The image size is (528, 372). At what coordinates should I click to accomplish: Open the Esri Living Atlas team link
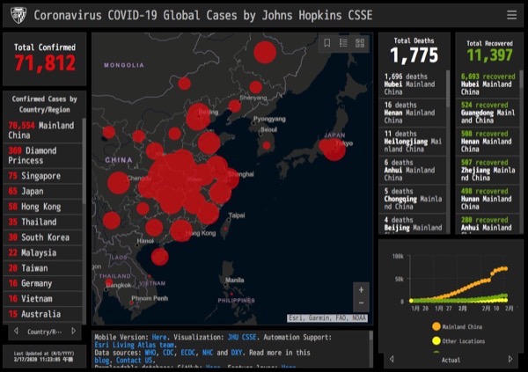135,345
